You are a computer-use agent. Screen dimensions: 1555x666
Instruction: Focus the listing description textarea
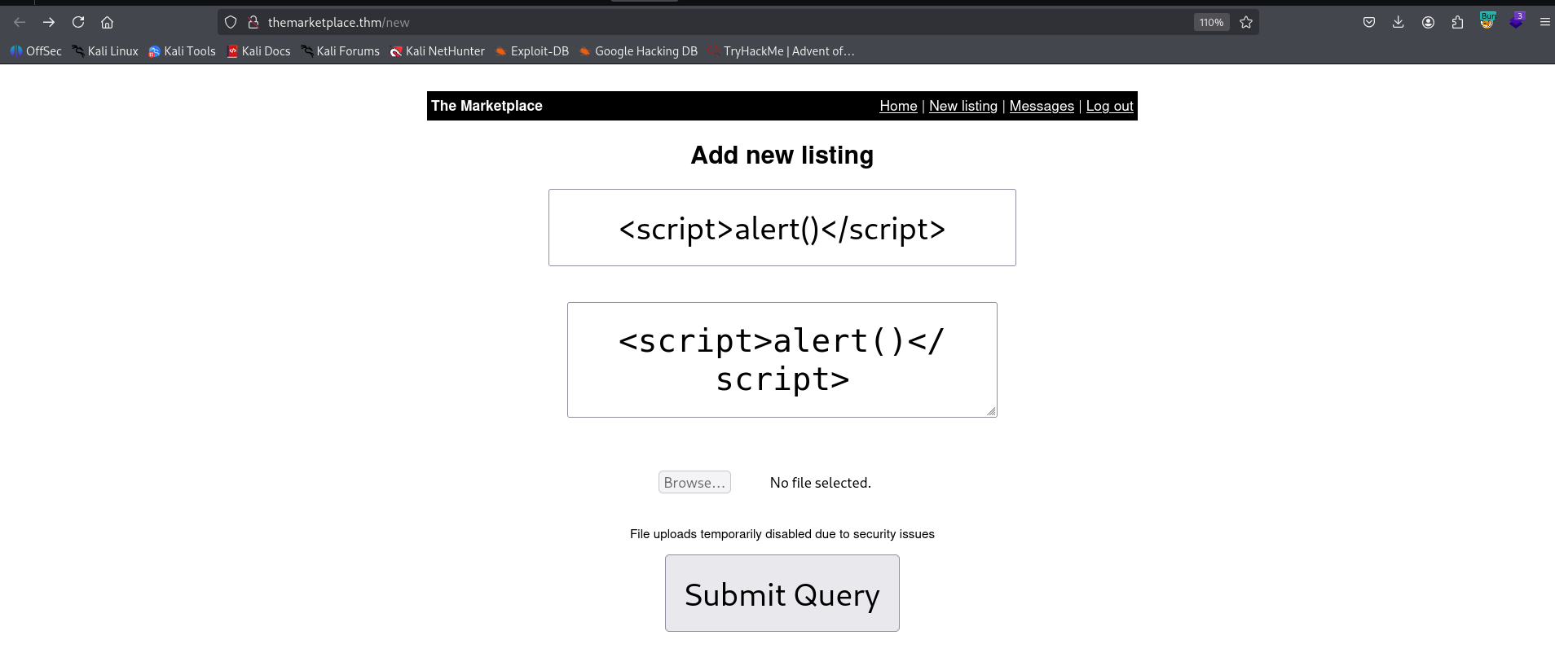pos(782,360)
